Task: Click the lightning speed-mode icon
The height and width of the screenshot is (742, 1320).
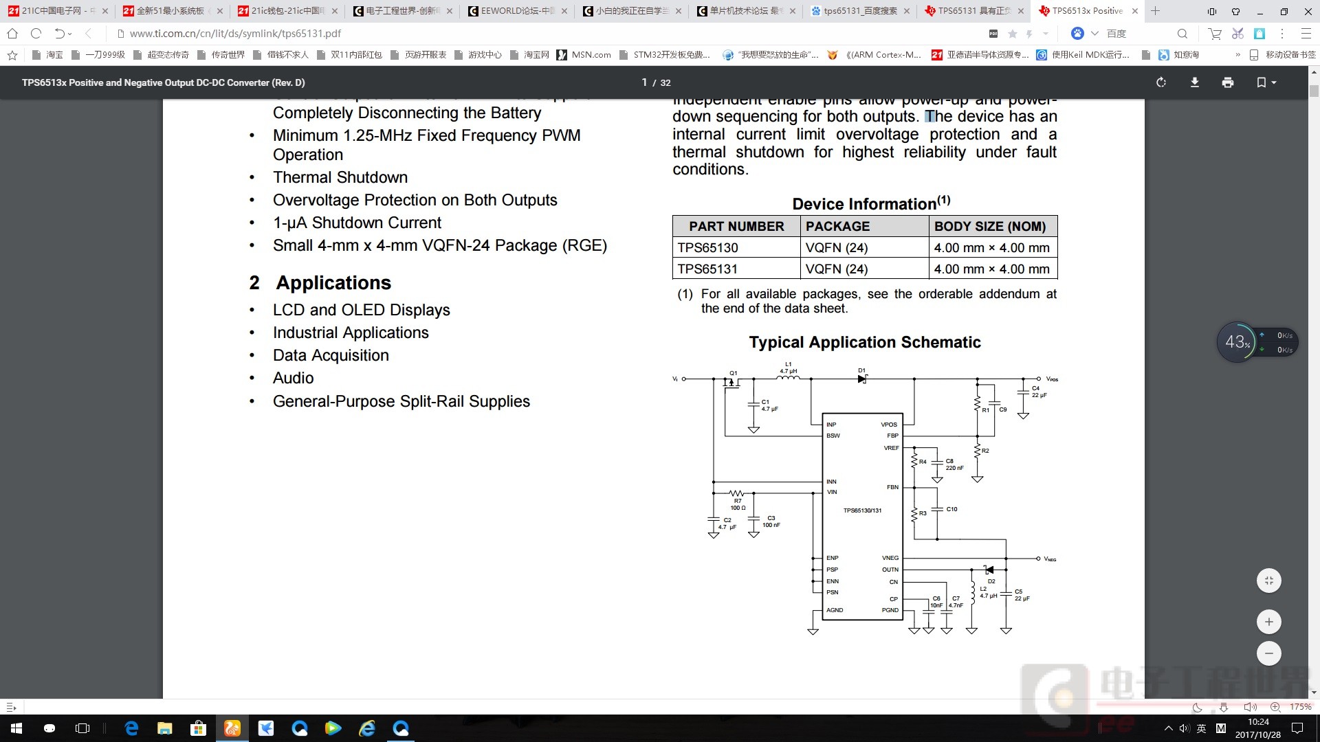Action: pos(1029,34)
